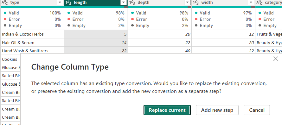This screenshot has height=125, width=282.
Task: Open the depth column filter dropdown
Action: (x=187, y=3)
